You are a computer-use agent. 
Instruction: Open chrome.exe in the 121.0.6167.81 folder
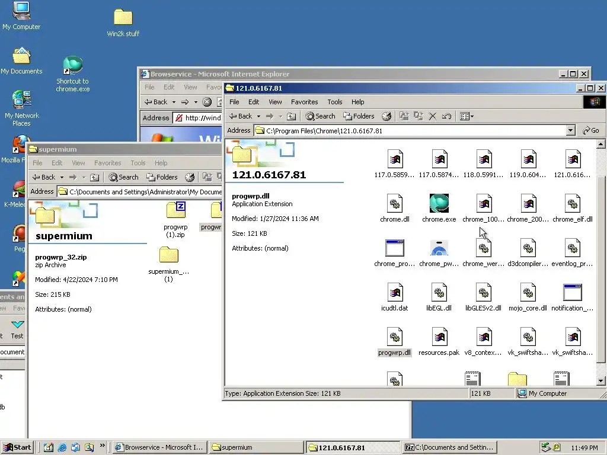[439, 208]
